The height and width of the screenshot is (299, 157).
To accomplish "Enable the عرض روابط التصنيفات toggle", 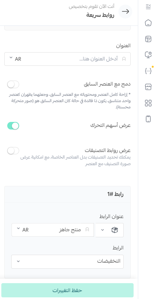I will tap(13, 151).
